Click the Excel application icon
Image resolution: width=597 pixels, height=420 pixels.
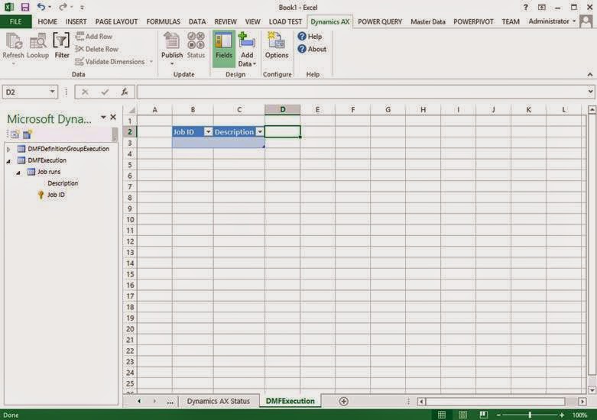[8, 7]
